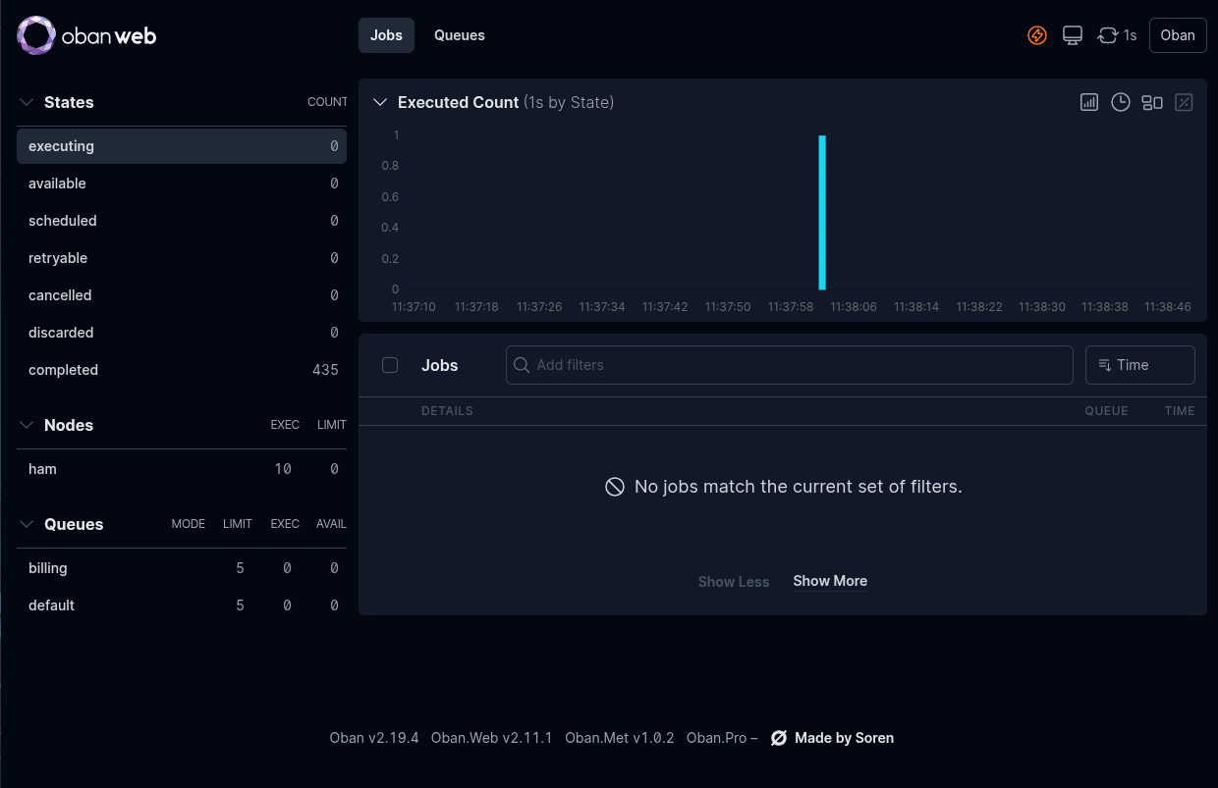The image size is (1218, 788).
Task: Click the cyan bar in the chart
Action: click(822, 213)
